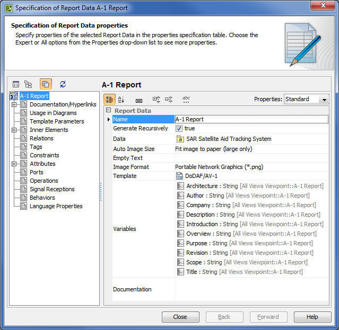Image resolution: width=339 pixels, height=330 pixels.
Task: Select A-1 Report root tree item
Action: coord(34,96)
